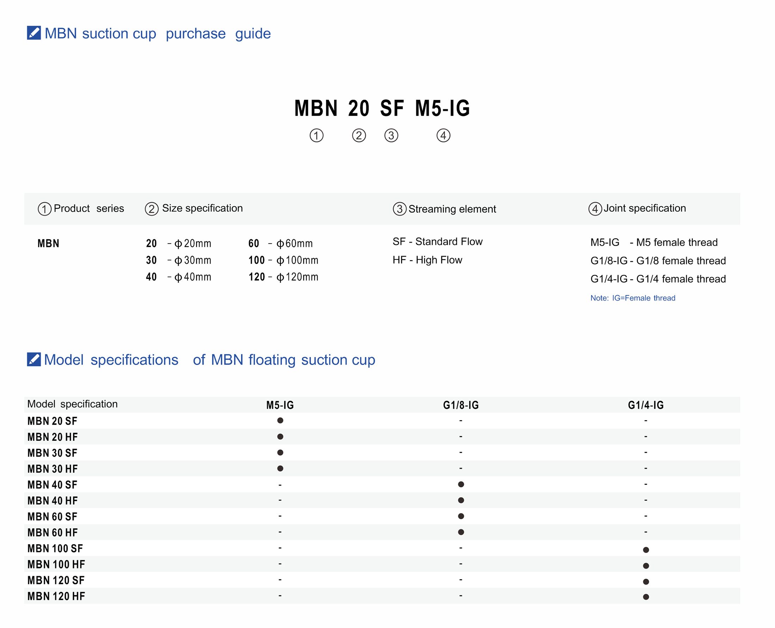Click the G1/8-IG dot for MBN 40 SF
Viewport: 775px width, 628px height.
tap(461, 484)
